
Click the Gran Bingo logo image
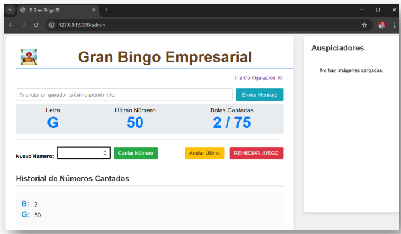click(29, 57)
